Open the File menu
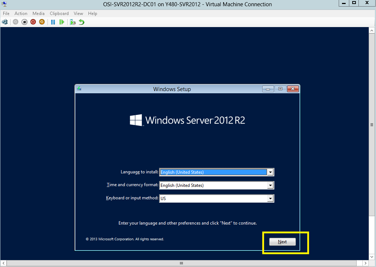Image resolution: width=376 pixels, height=267 pixels. coord(6,14)
